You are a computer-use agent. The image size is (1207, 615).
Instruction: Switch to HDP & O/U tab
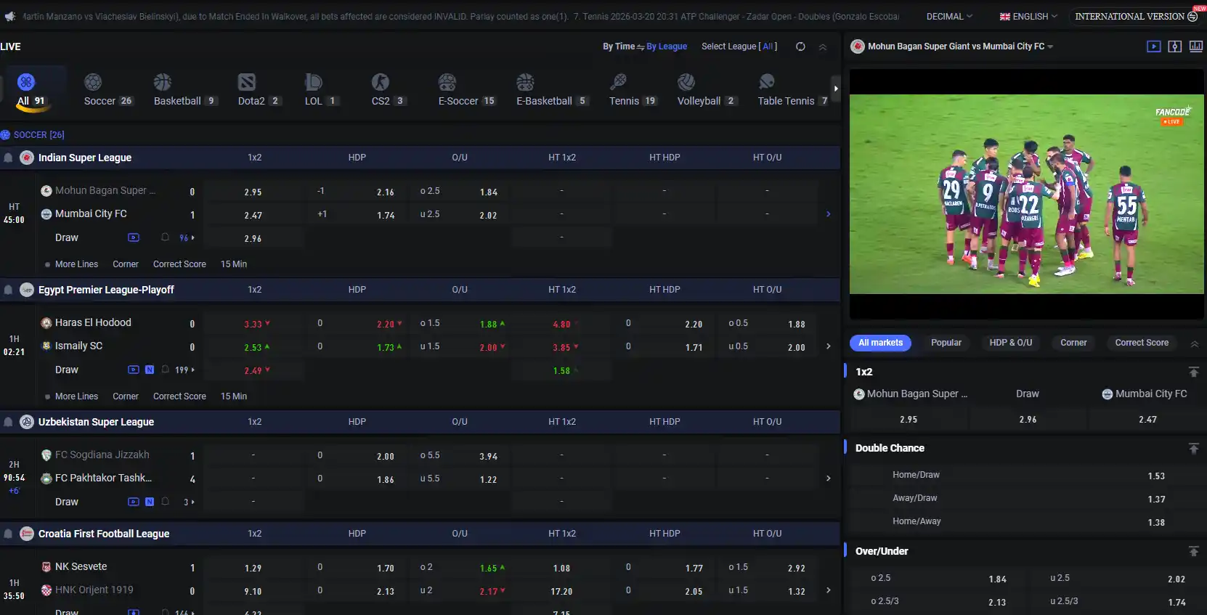point(1011,343)
